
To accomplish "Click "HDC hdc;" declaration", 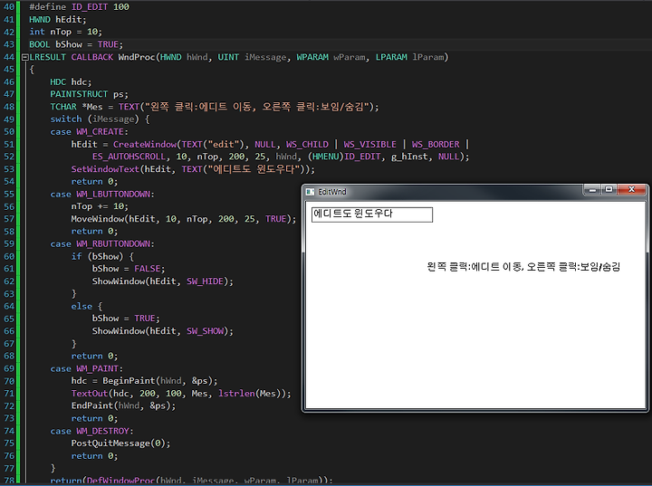I will (71, 81).
